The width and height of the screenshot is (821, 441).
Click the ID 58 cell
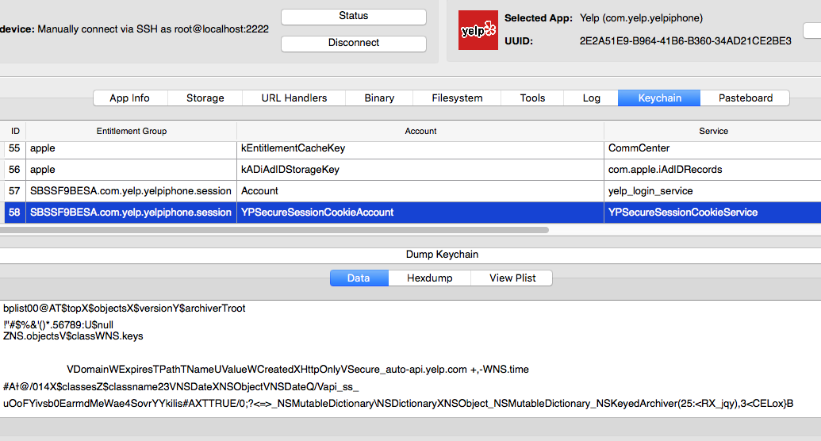click(x=14, y=213)
